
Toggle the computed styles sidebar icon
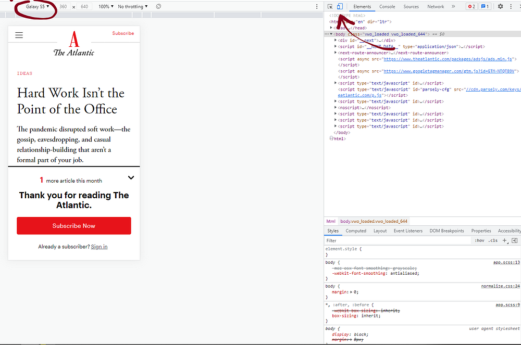514,240
